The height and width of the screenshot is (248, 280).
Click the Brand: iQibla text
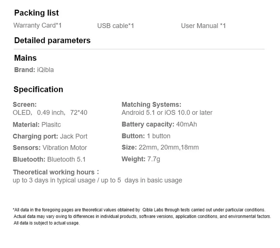[34, 70]
